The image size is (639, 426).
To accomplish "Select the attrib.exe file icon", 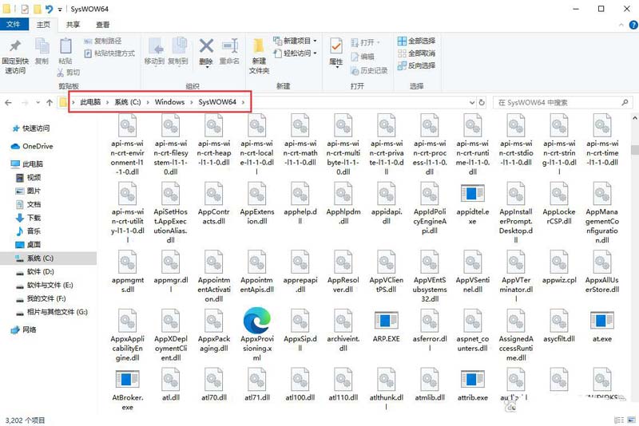I will tap(472, 379).
